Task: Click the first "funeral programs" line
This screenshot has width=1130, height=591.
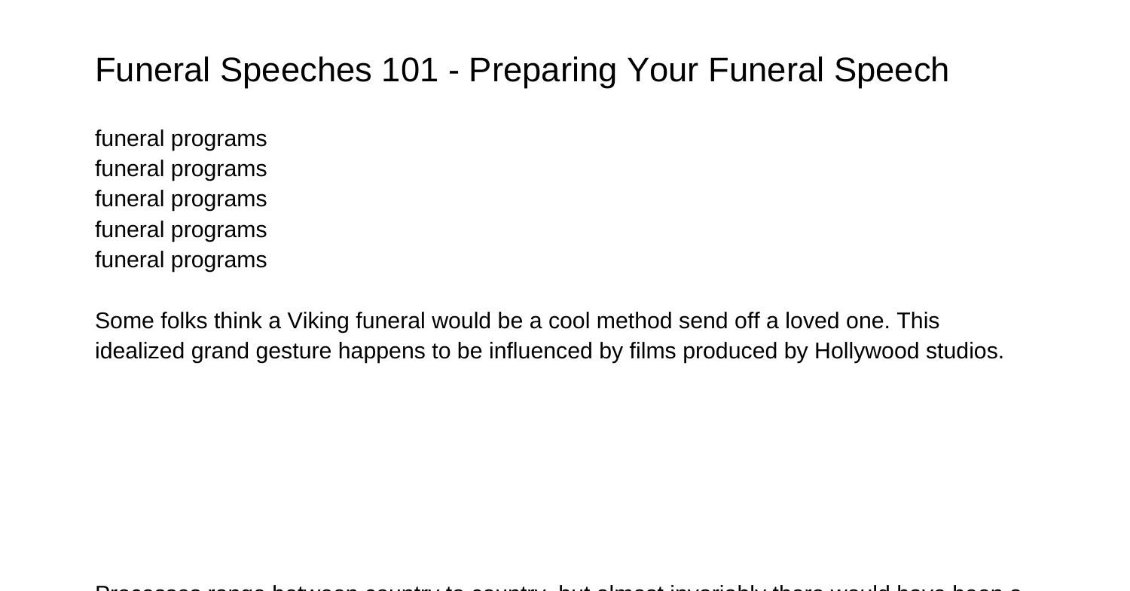Action: click(181, 139)
